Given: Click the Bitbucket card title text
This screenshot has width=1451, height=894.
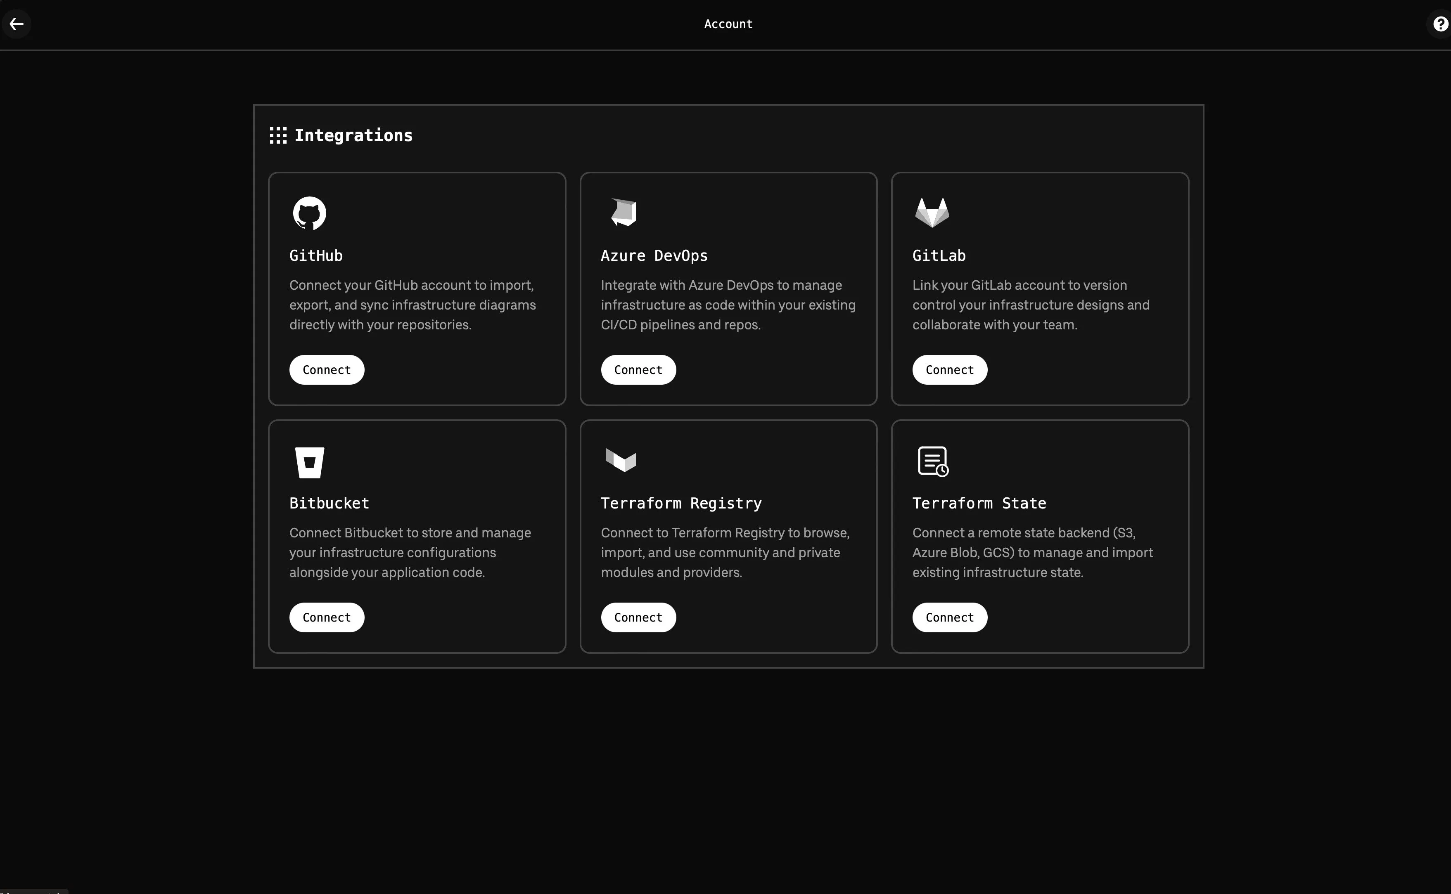Looking at the screenshot, I should [x=329, y=503].
